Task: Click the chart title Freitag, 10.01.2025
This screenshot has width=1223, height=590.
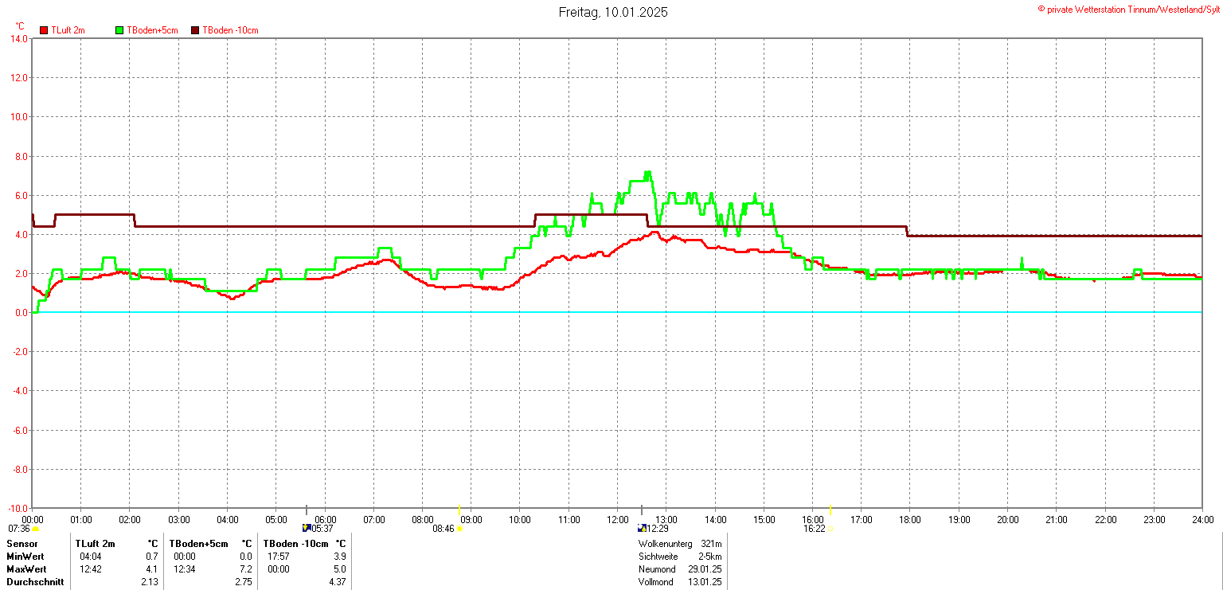Action: [612, 12]
